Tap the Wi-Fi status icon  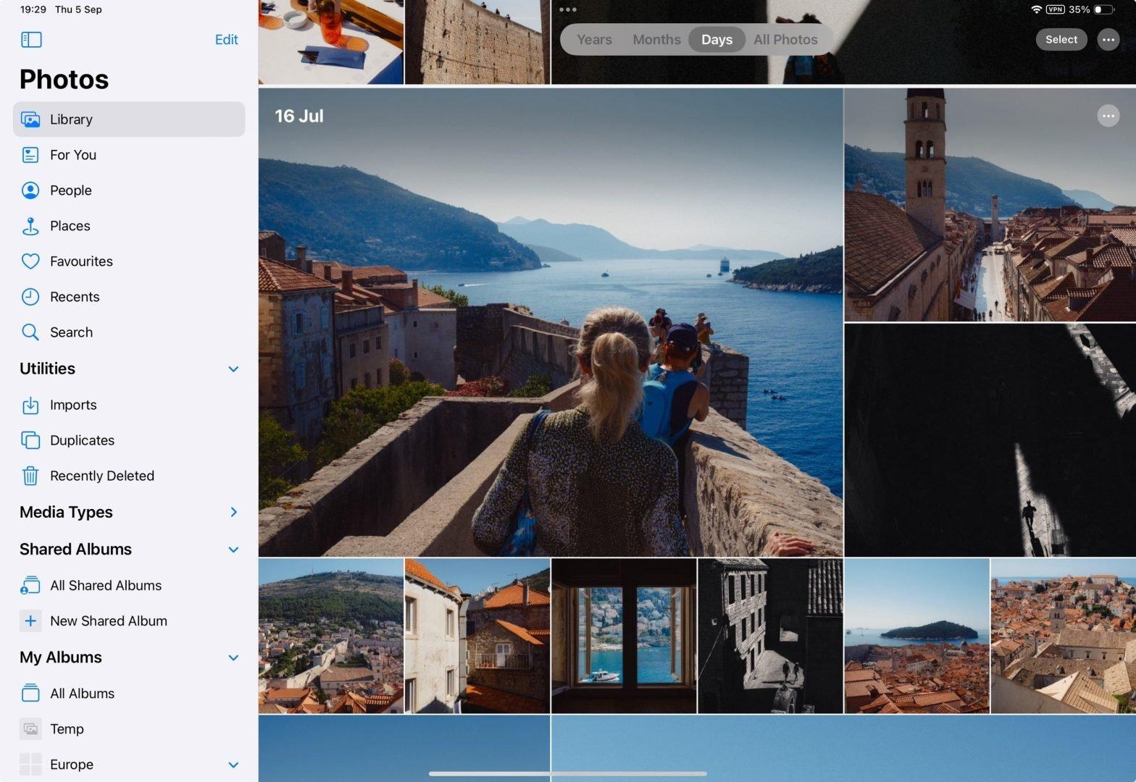[1036, 9]
